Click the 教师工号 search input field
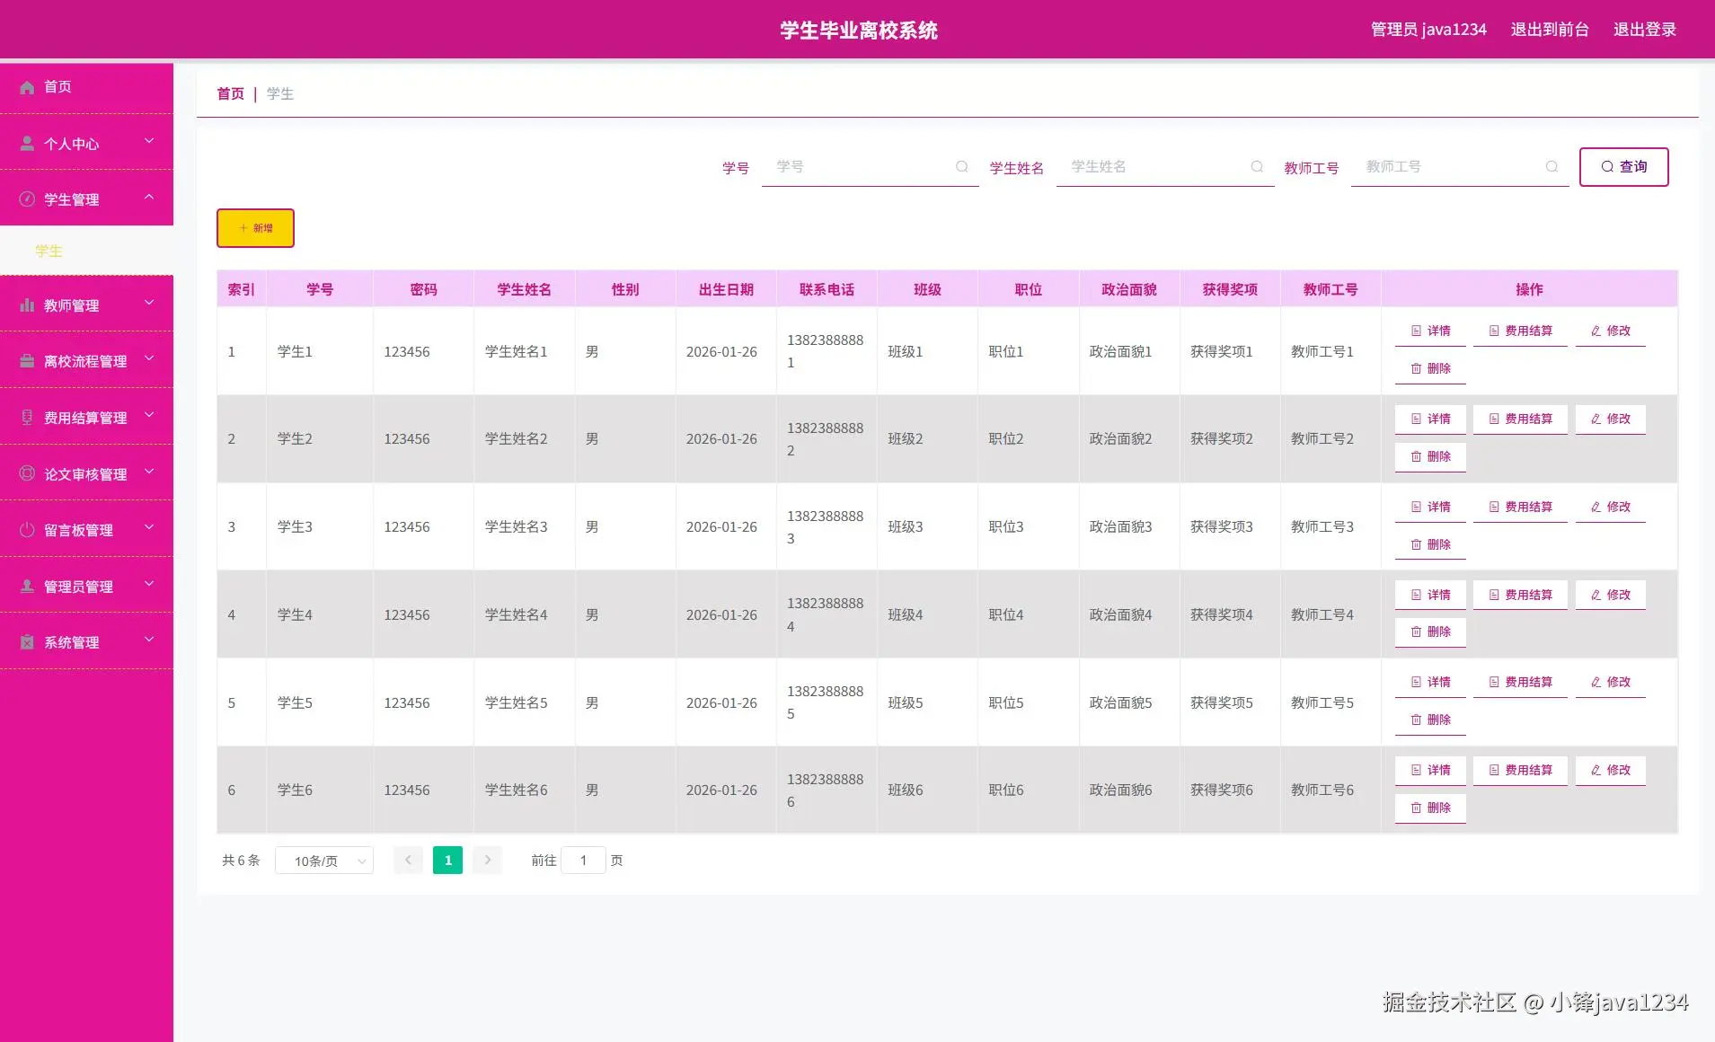Screen dimensions: 1715x1042 click(1460, 167)
